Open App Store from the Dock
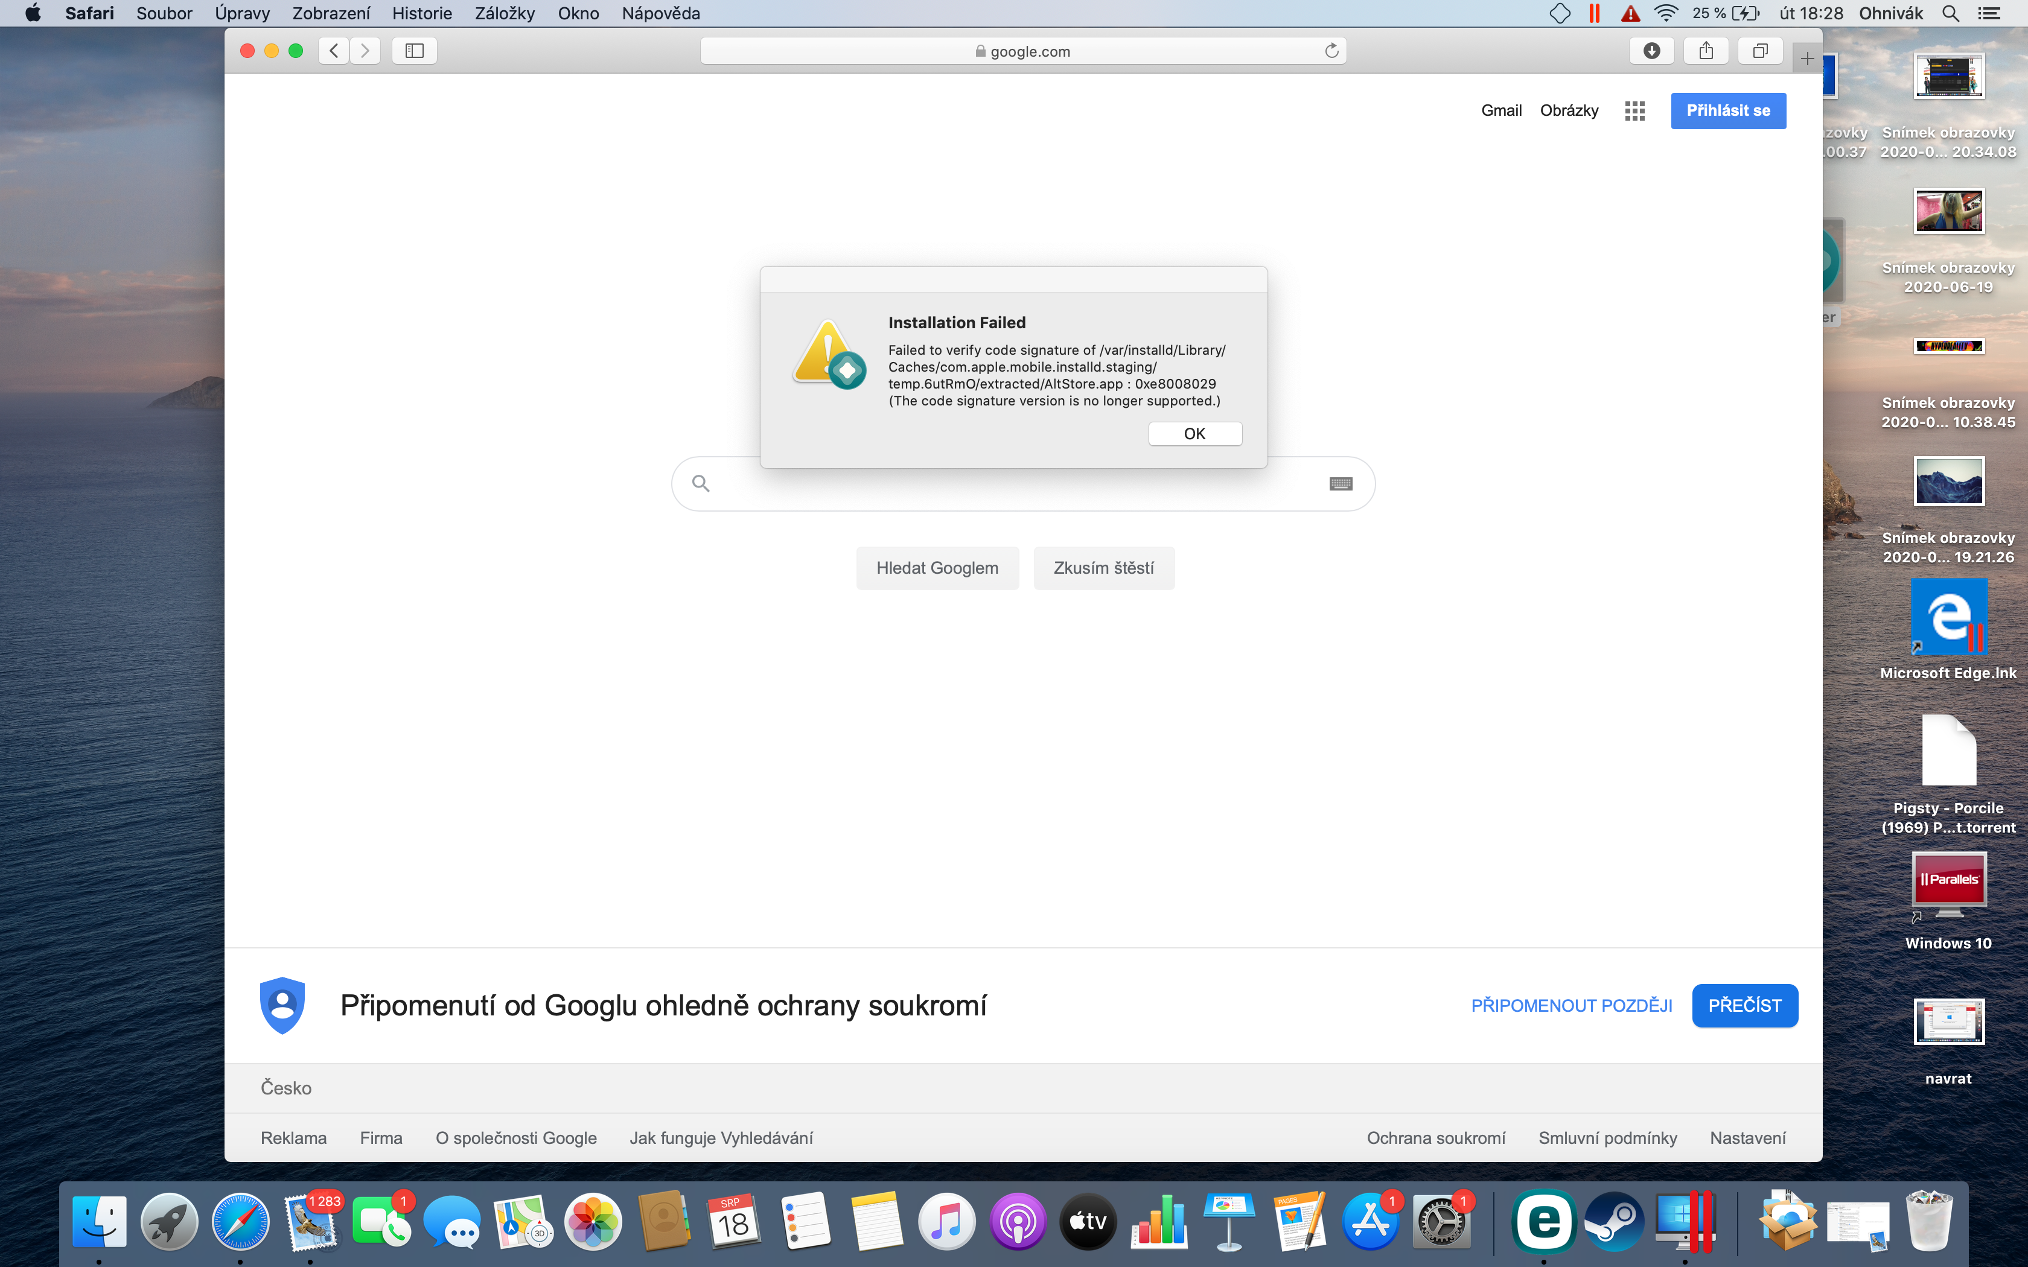2028x1267 pixels. (1371, 1222)
